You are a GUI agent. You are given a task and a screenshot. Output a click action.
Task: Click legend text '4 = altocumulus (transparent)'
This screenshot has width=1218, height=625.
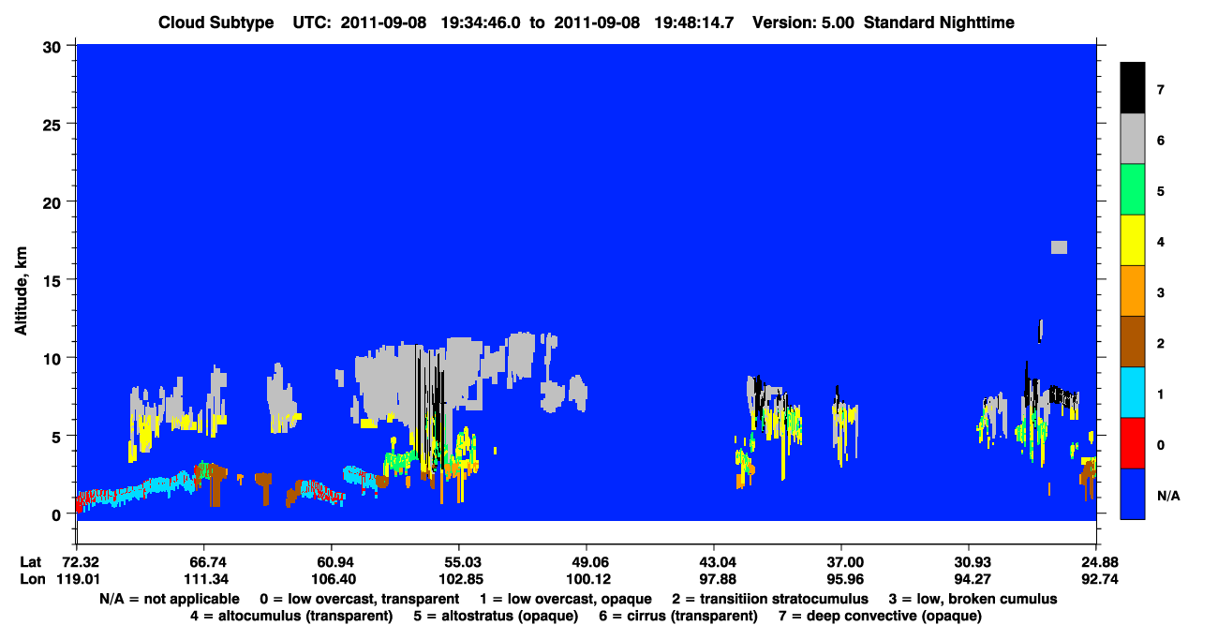click(x=291, y=616)
